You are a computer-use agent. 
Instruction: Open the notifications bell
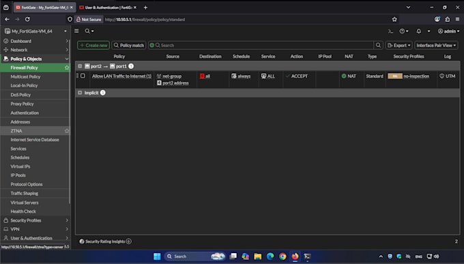click(x=419, y=31)
